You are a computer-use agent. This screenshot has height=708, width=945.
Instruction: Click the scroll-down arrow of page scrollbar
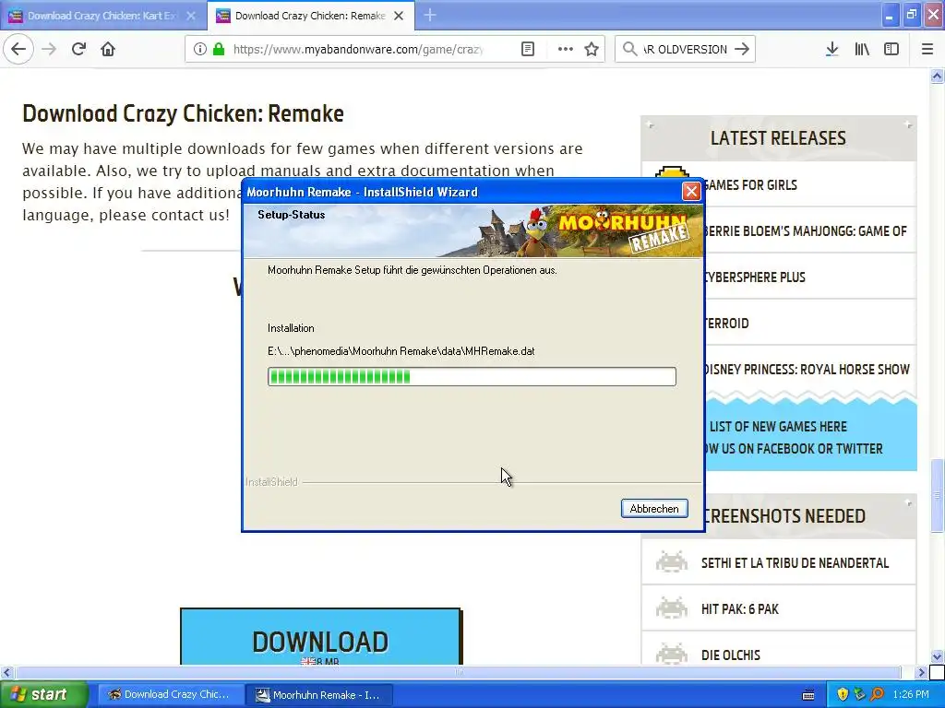click(x=937, y=656)
